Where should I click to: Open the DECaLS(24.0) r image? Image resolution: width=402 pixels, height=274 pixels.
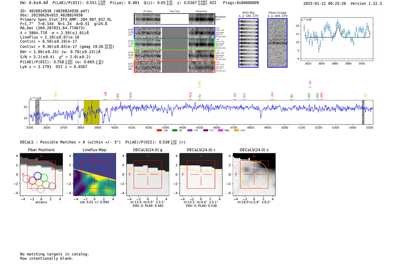click(x=201, y=175)
